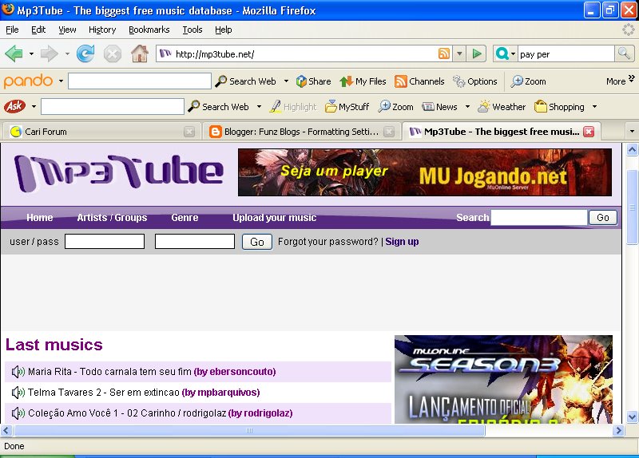This screenshot has width=639, height=458.
Task: Click Go button next to site Search
Action: (x=603, y=217)
